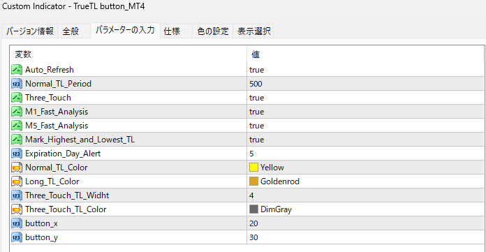Open the Yellow color value dropdown
Image resolution: width=486 pixels, height=252 pixels.
point(365,168)
